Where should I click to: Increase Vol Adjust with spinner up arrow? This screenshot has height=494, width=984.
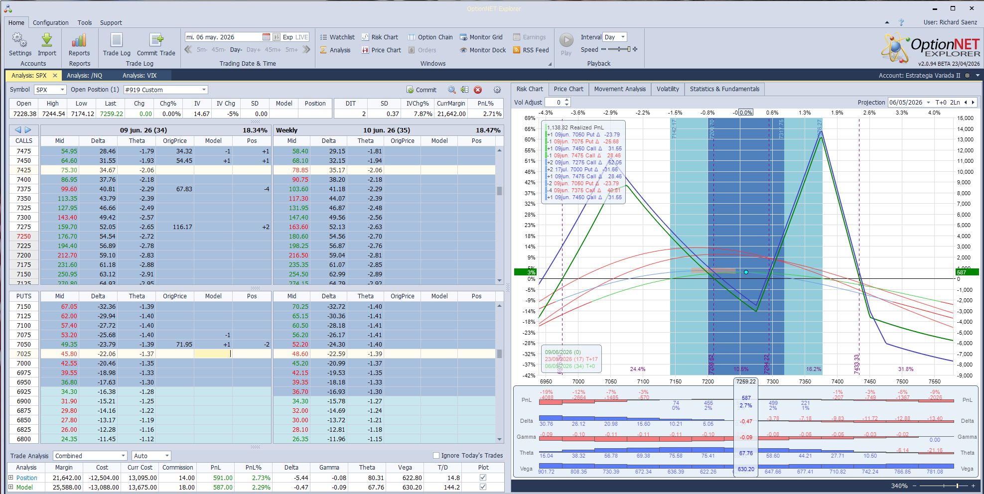(x=567, y=100)
